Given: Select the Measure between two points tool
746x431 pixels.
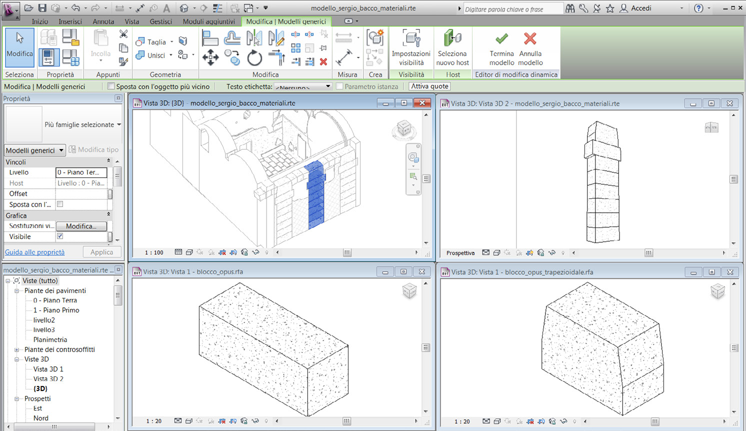Looking at the screenshot, I should 344,57.
